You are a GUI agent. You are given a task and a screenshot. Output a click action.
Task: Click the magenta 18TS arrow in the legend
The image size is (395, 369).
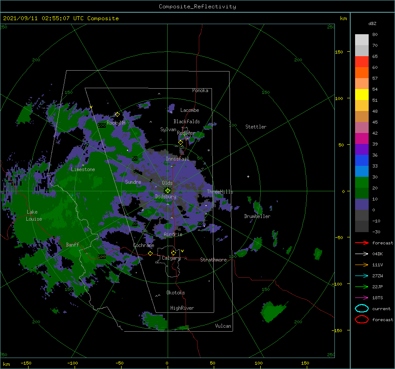click(x=362, y=298)
